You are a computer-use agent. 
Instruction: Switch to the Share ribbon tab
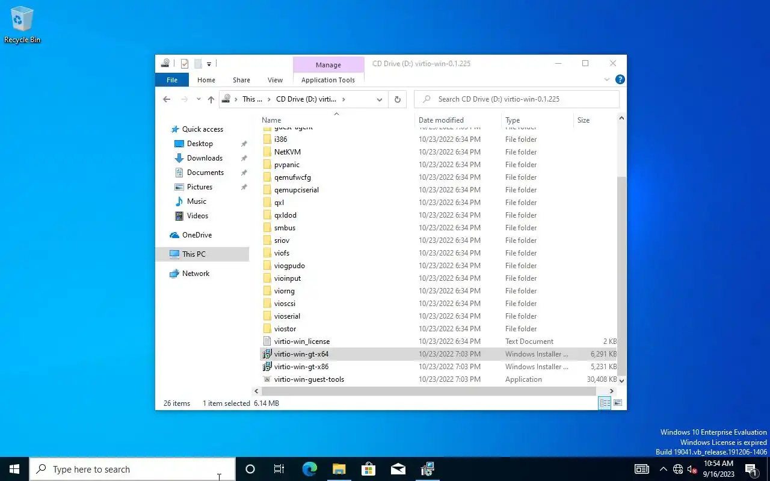(241, 80)
